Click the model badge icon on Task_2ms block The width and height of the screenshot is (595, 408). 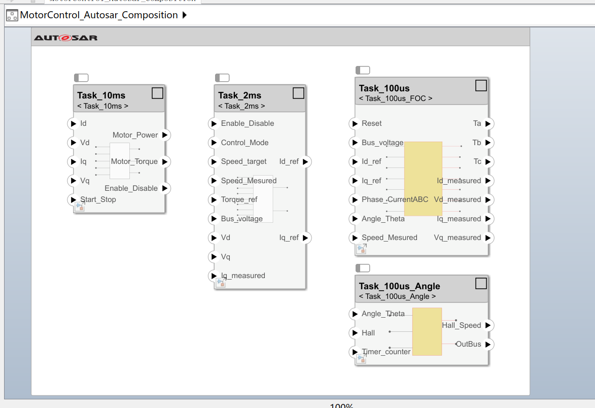[220, 283]
